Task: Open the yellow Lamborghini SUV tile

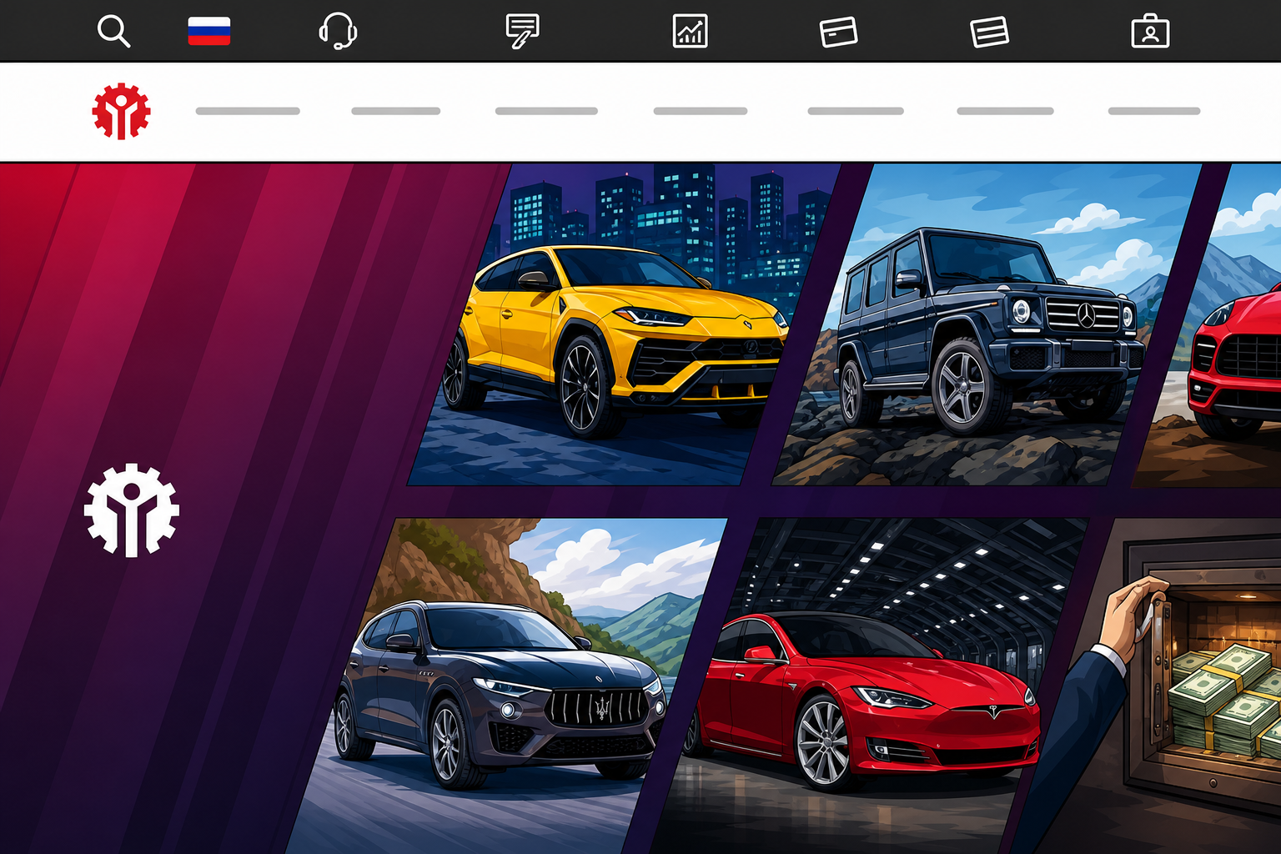Action: [624, 324]
